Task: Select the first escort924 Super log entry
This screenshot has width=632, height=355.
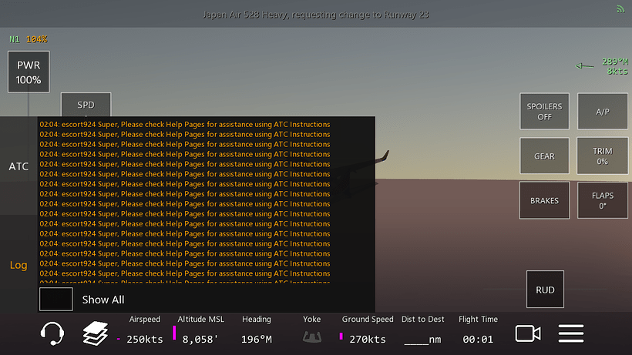Action: coord(185,125)
